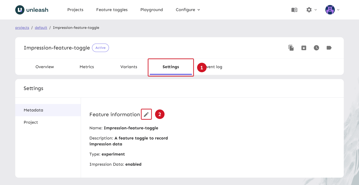Go to projects via the breadcrumb link
Image resolution: width=359 pixels, height=185 pixels.
[22, 27]
